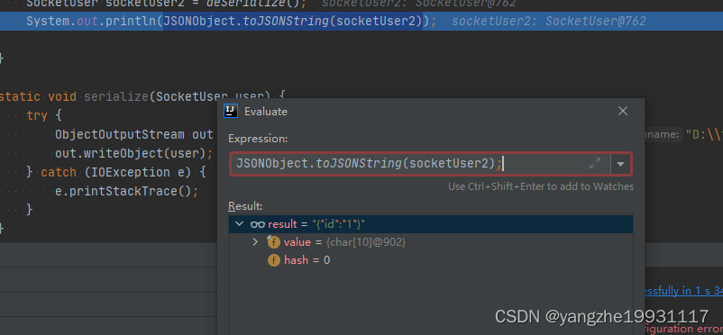Collapse the result node chevron
Screen dimensions: 723x335
239,224
